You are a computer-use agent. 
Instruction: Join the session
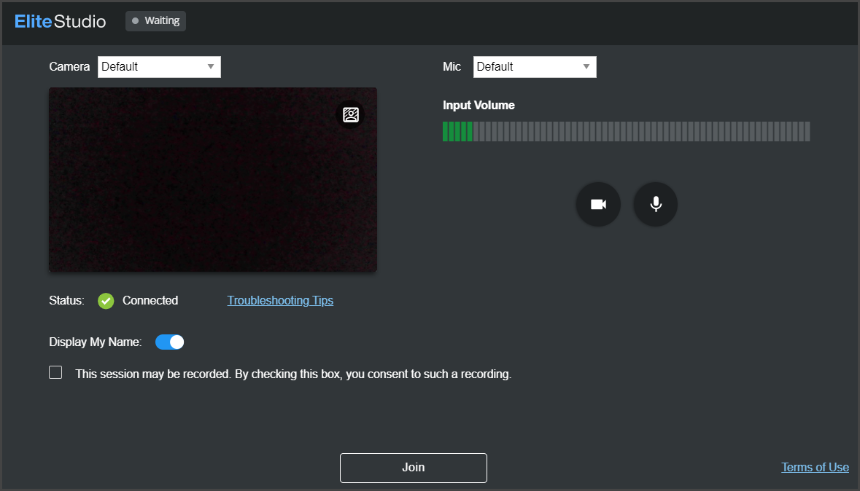413,468
